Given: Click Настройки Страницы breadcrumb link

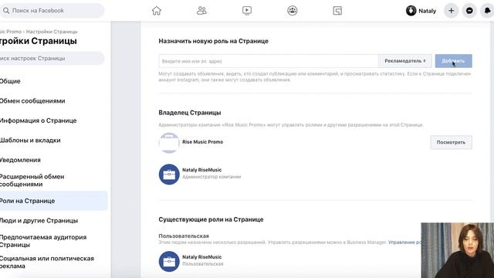Looking at the screenshot, I should point(52,32).
